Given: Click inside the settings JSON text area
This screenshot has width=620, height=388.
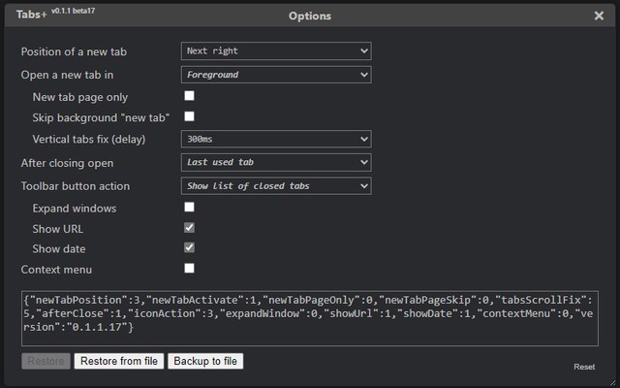Looking at the screenshot, I should click(310, 315).
